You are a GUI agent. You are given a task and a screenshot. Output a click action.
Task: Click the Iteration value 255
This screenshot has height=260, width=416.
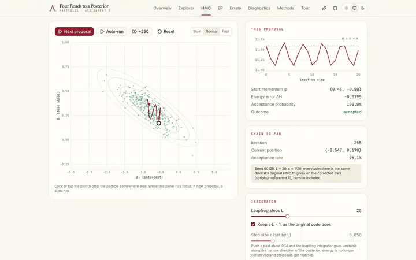[358, 143]
